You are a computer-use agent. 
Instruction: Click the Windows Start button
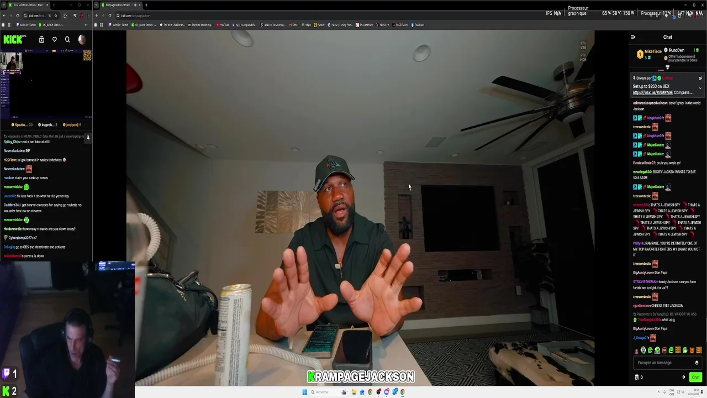tap(304, 392)
